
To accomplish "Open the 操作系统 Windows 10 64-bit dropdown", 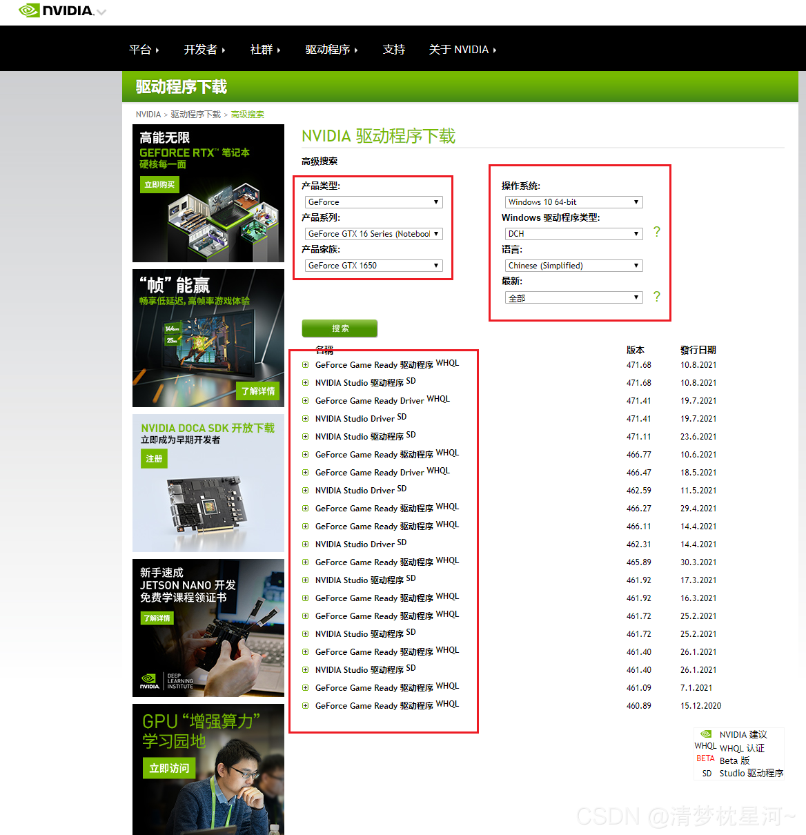I will [573, 202].
